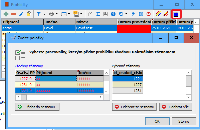Show info with blue i icon
The width and height of the screenshot is (200, 130).
[113, 14]
